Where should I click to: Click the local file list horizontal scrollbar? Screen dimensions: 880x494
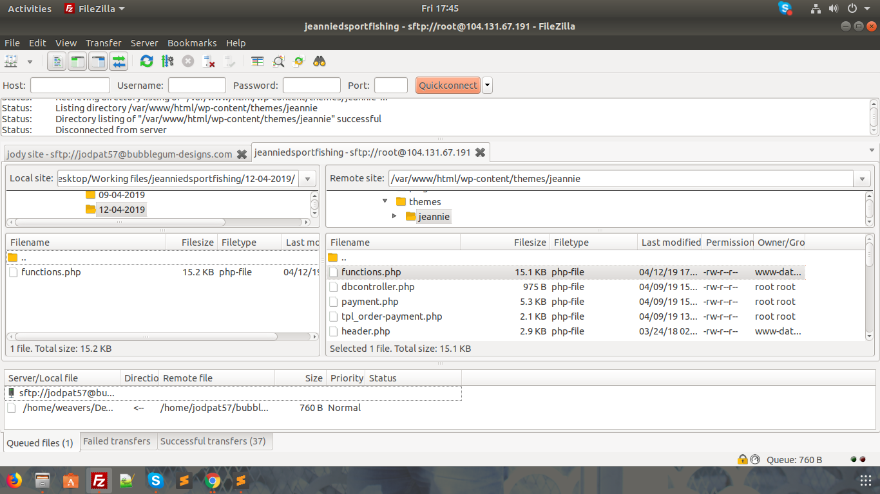pos(147,336)
